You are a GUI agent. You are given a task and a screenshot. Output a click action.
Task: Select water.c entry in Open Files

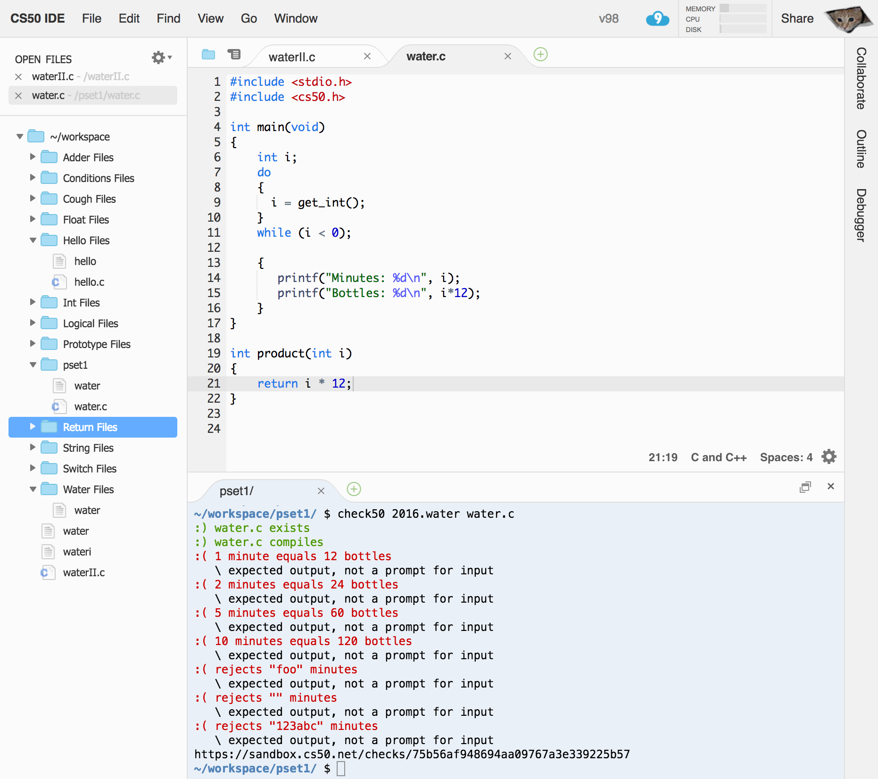click(93, 95)
